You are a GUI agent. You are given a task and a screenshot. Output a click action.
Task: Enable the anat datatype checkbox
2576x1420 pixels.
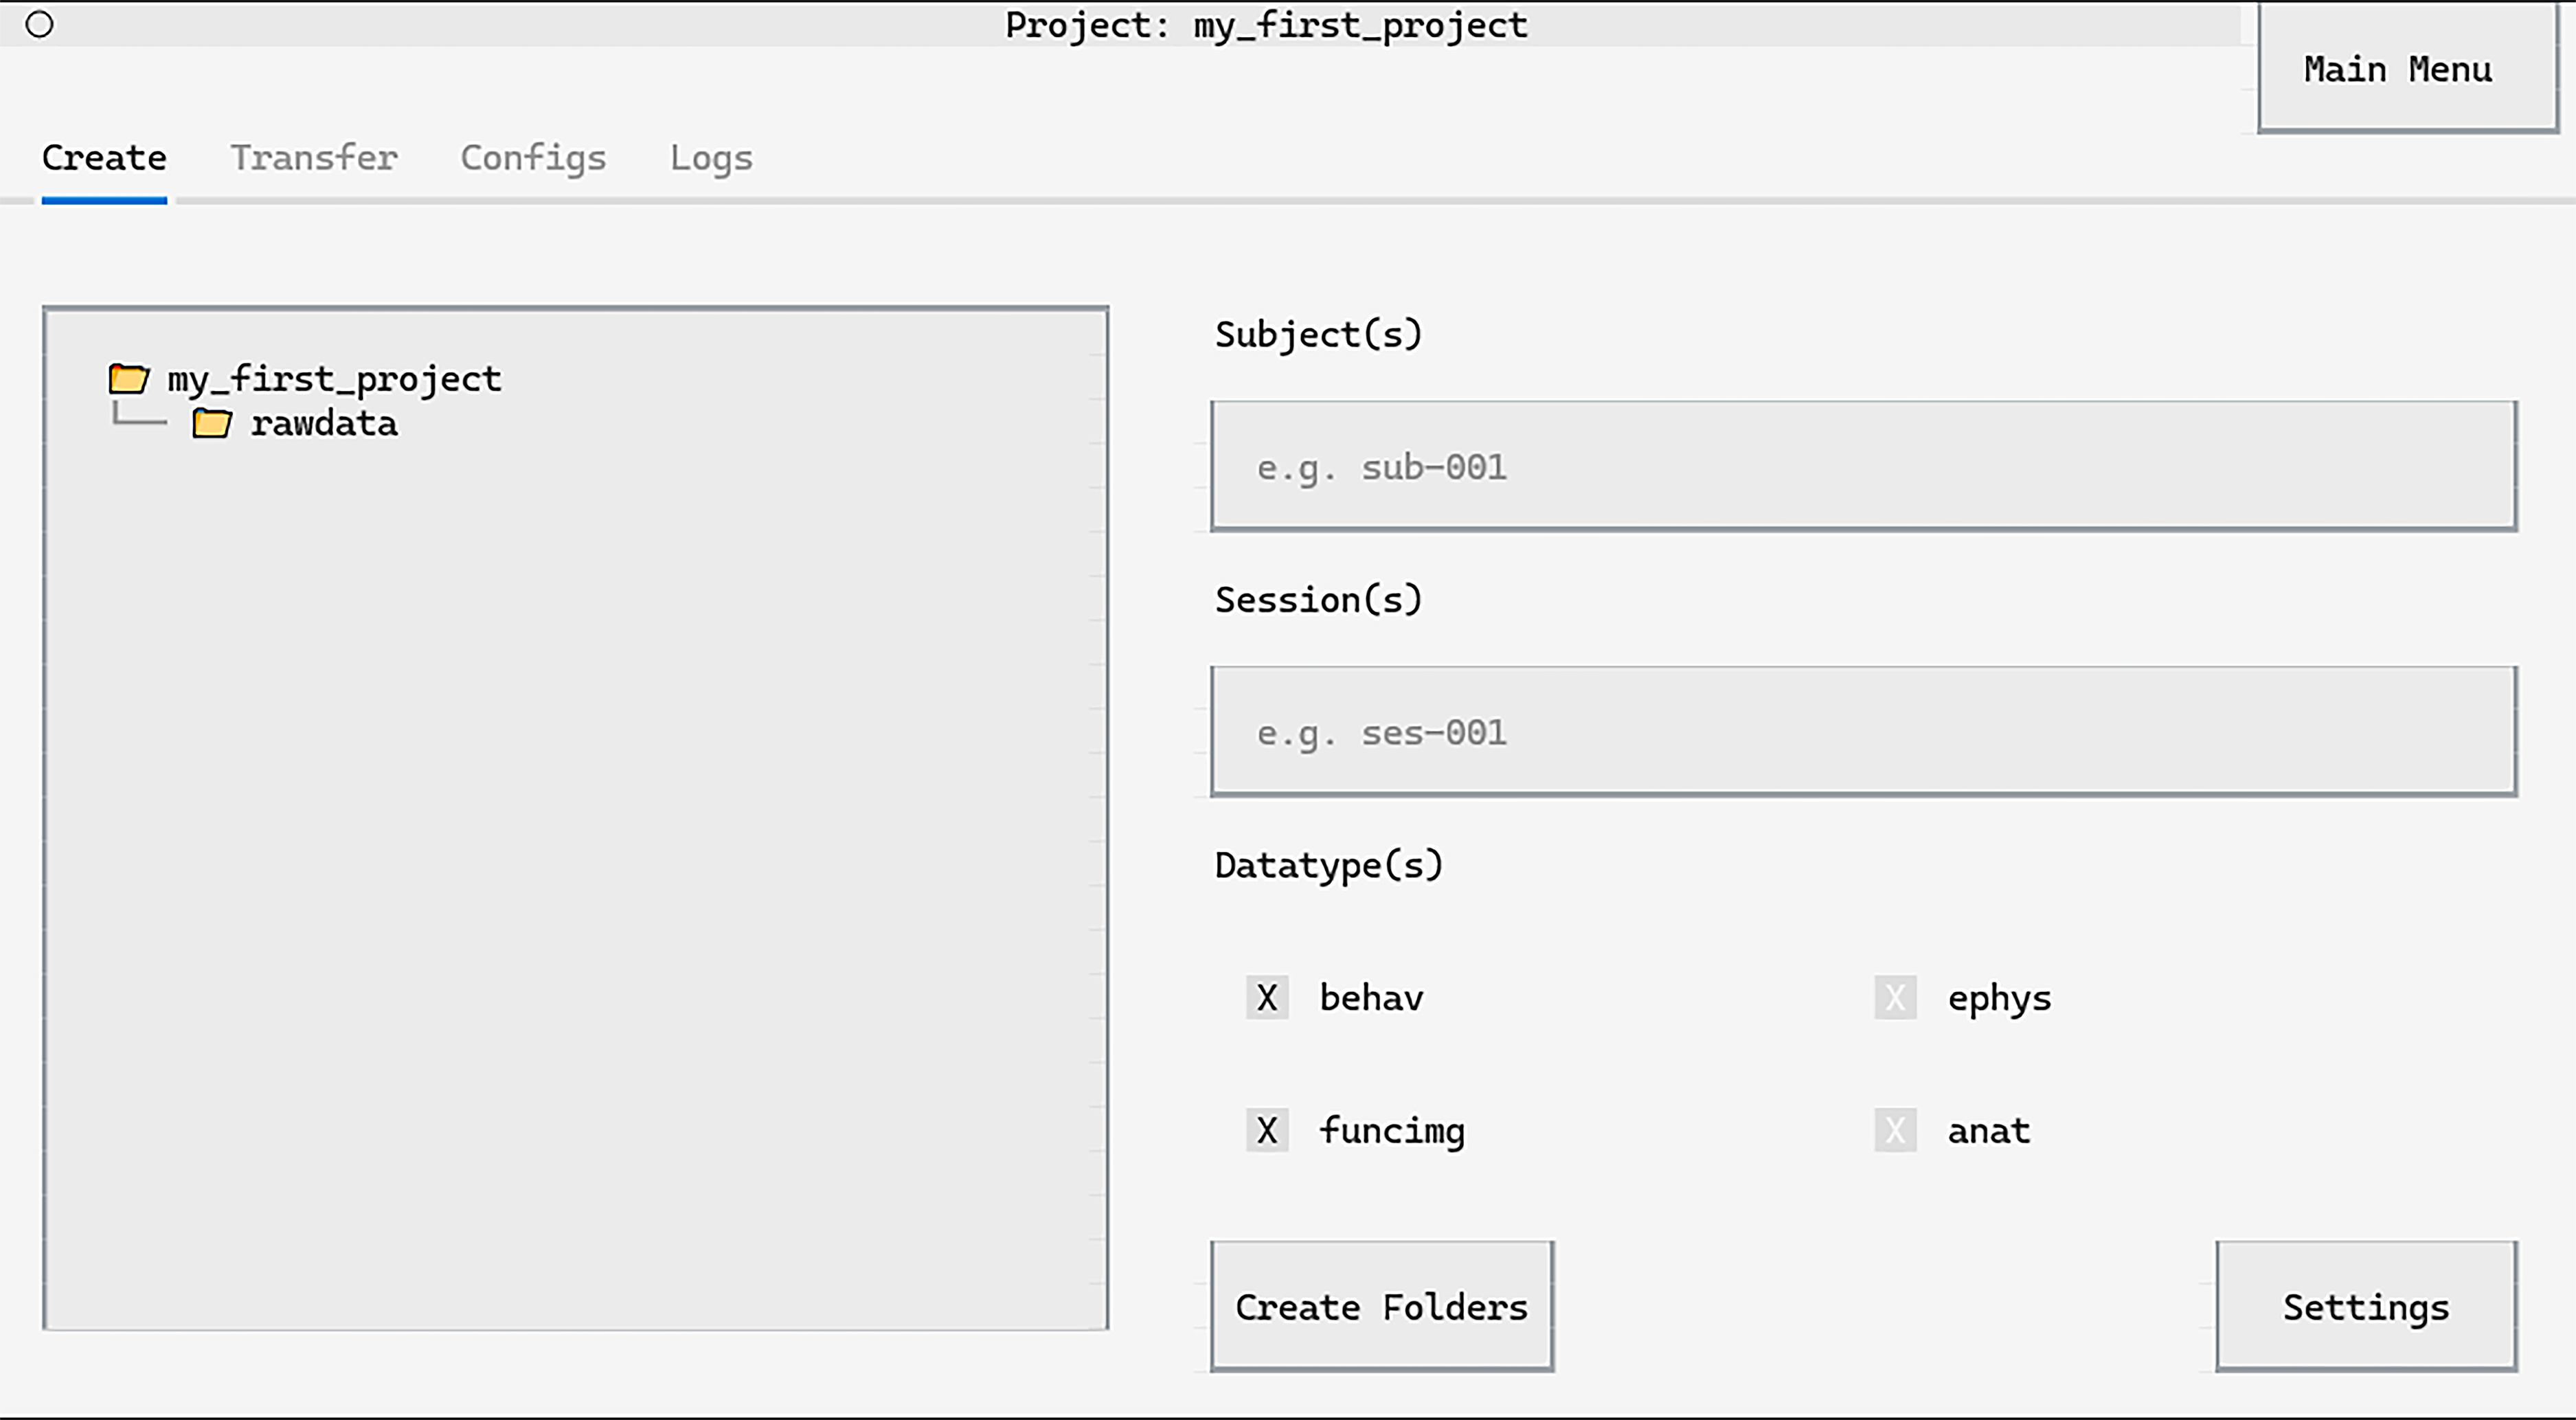[1895, 1130]
